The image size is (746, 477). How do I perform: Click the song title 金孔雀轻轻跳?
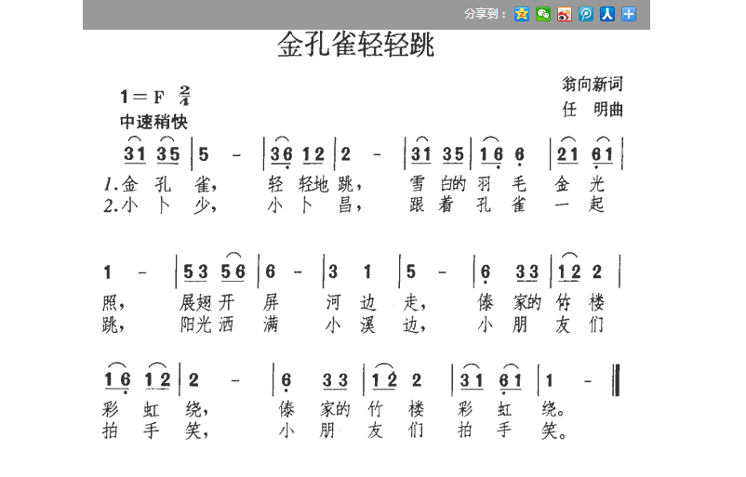click(x=356, y=45)
